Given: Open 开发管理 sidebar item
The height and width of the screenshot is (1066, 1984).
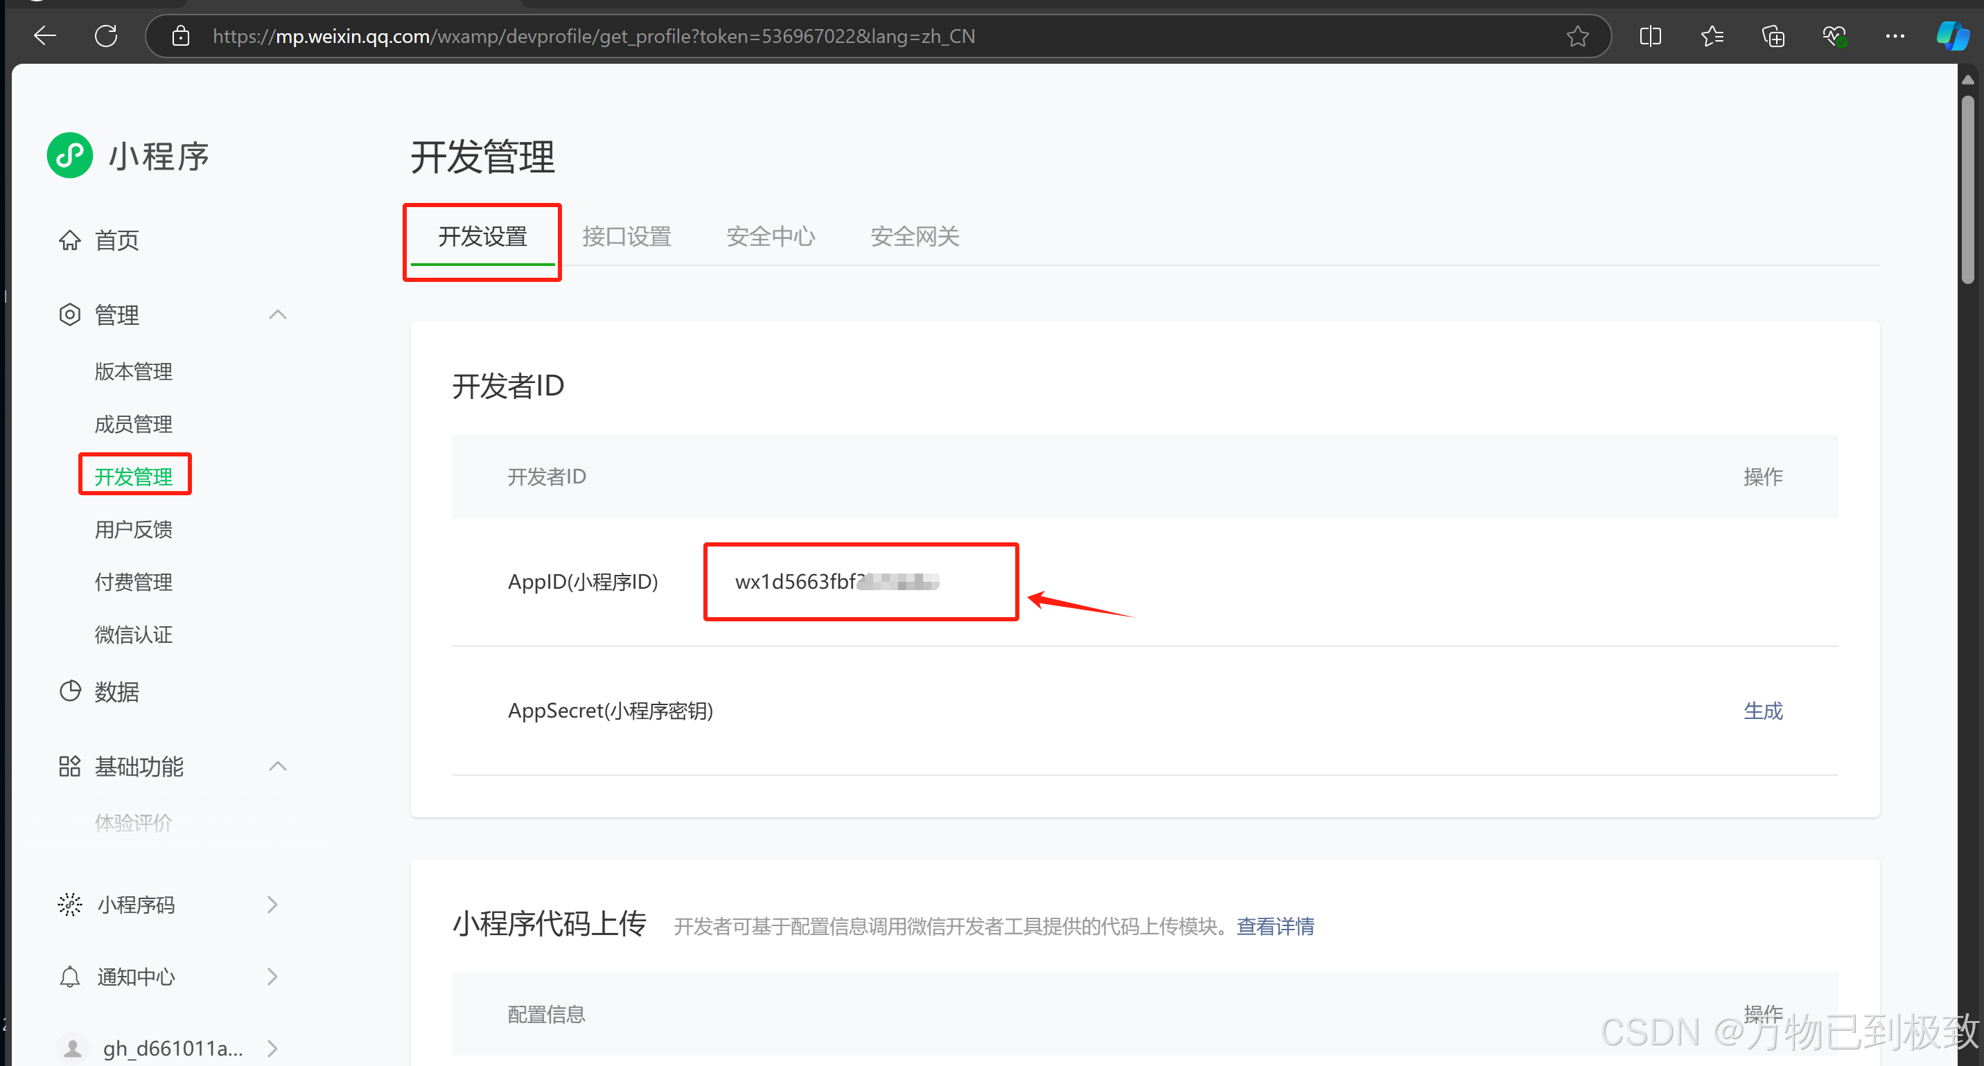Looking at the screenshot, I should click(x=133, y=477).
